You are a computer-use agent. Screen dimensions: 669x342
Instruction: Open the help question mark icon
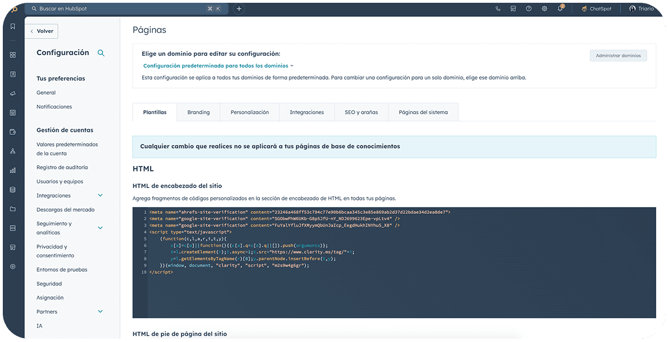pos(529,9)
